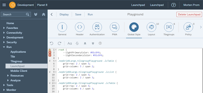Click the Display button
This screenshot has width=203, height=93.
click(64, 14)
